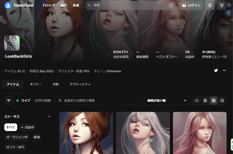233x154 pixels.
Task: Click the ログイン button
Action: click(191, 6)
